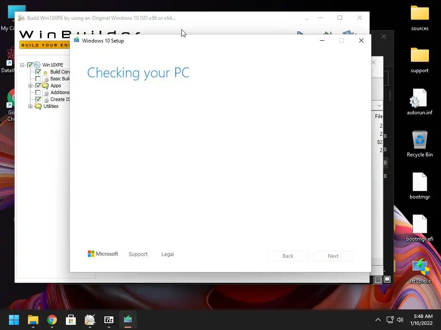Switch to WinBuilder app on taskbar
This screenshot has width=441, height=330.
point(90,320)
